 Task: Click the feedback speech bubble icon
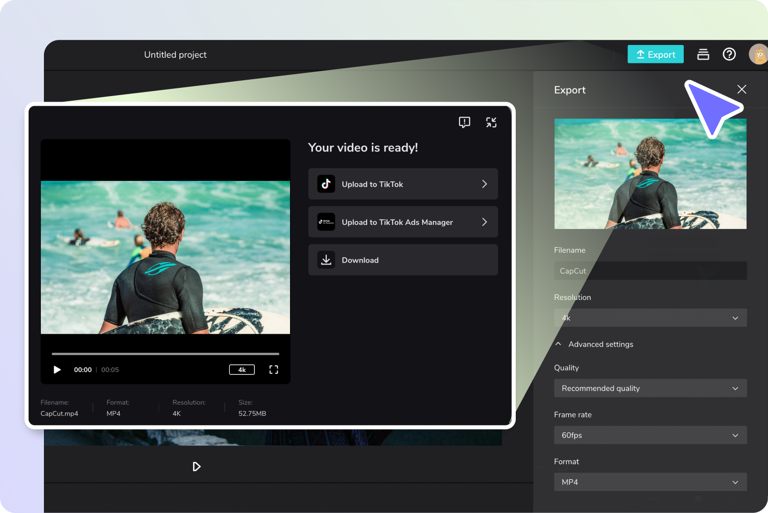[464, 122]
